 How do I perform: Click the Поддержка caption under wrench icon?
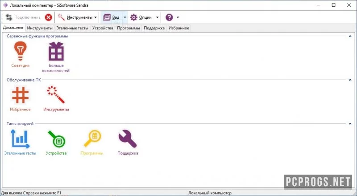pyautogui.click(x=128, y=153)
